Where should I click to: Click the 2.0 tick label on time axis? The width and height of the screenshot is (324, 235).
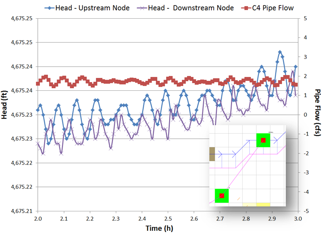[38, 218]
